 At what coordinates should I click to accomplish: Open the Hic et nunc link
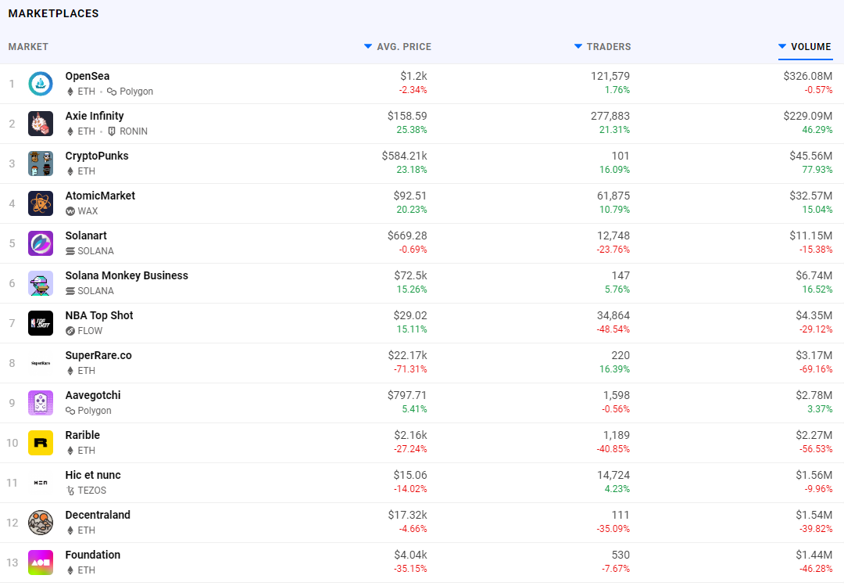93,475
